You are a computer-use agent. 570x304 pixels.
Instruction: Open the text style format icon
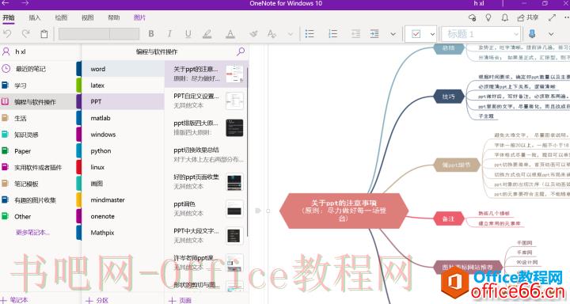(272, 34)
